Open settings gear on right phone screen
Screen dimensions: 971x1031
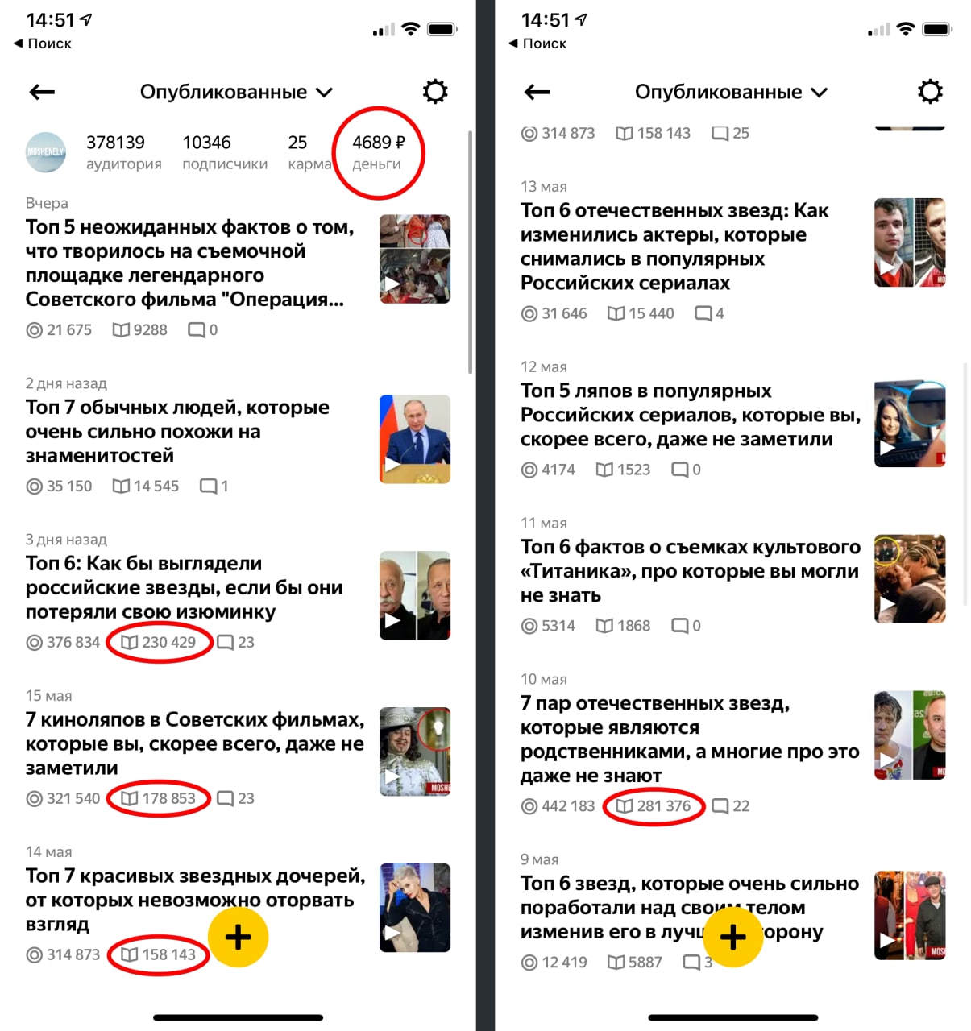(930, 92)
